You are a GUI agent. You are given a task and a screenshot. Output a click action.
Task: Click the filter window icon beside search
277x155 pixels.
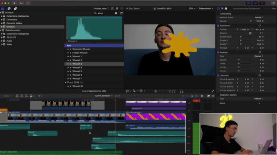(122, 13)
